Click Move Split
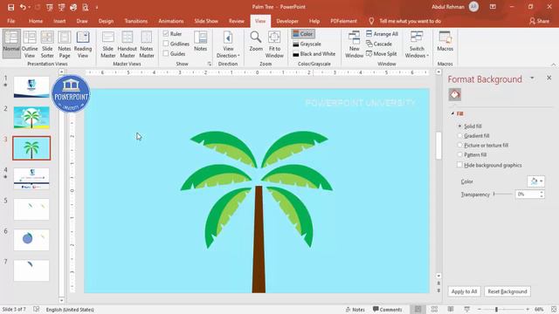This screenshot has width=559, height=314. 381,54
